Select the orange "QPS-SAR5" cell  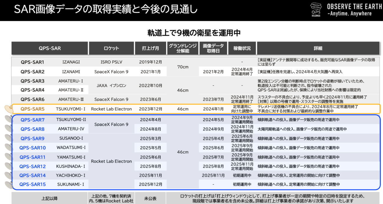tap(32, 109)
